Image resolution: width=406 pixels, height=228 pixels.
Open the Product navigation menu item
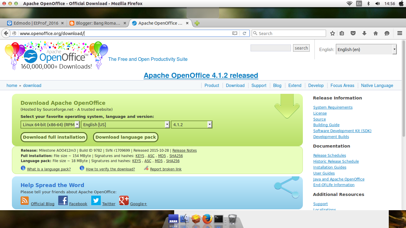pyautogui.click(x=212, y=85)
